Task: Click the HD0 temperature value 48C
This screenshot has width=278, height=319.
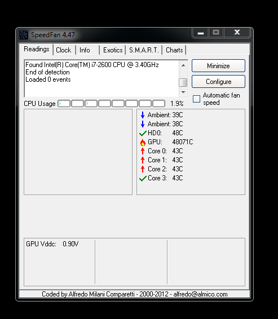Action: pos(178,133)
